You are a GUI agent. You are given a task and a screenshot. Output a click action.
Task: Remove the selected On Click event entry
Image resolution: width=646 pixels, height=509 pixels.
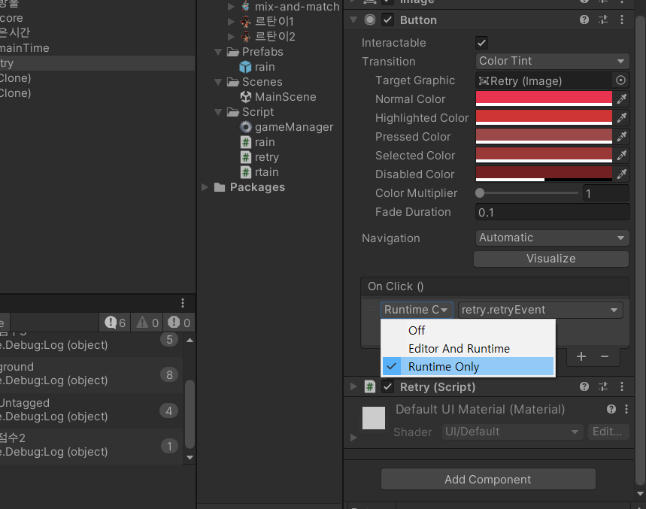click(x=605, y=356)
